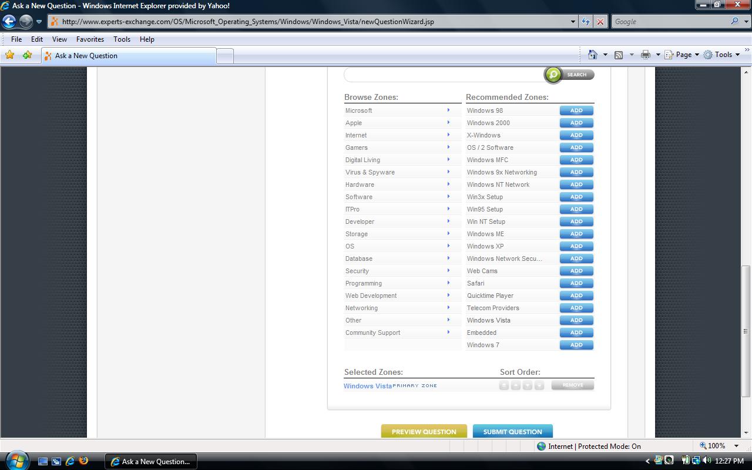
Task: Click Switch Between Windows in Quick Launch
Action: click(x=56, y=461)
